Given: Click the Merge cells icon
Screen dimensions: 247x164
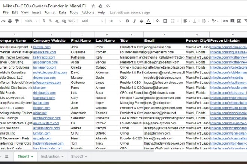Looking at the screenshot, I should pos(173,21).
